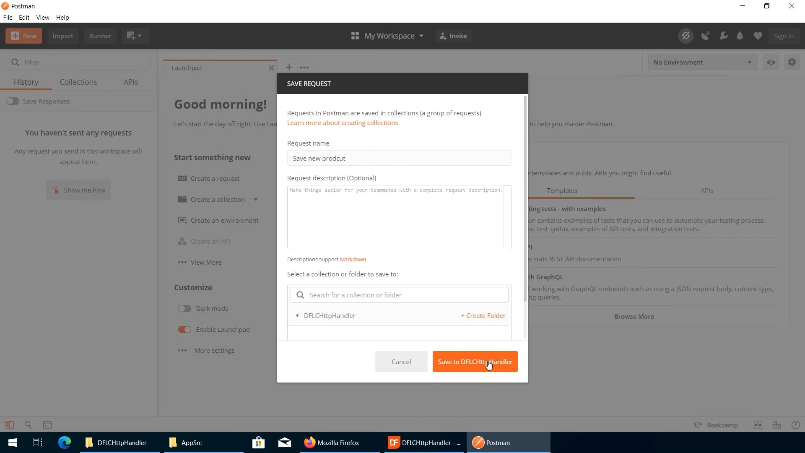Enable Dark mode toggle

[x=184, y=309]
